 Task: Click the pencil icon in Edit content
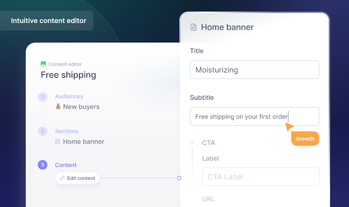point(62,178)
